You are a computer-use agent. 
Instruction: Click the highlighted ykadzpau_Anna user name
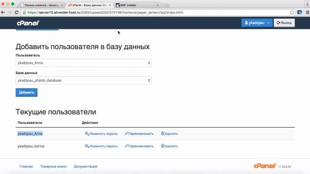[x=30, y=134]
